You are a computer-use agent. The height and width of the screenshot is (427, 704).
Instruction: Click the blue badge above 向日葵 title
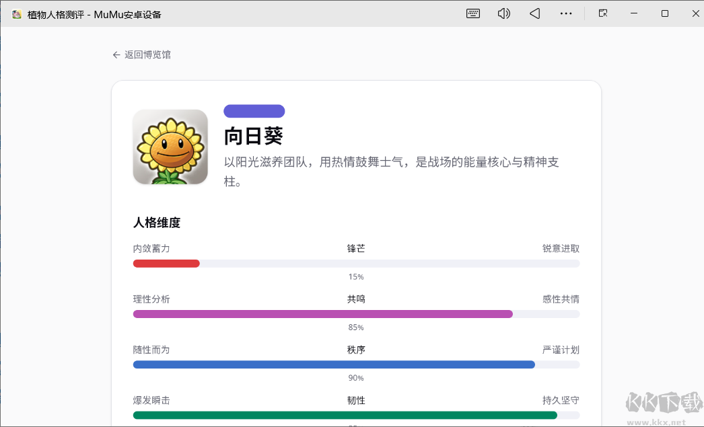coord(254,110)
